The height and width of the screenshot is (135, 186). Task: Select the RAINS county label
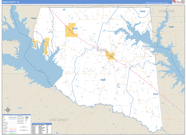(x=102, y=50)
